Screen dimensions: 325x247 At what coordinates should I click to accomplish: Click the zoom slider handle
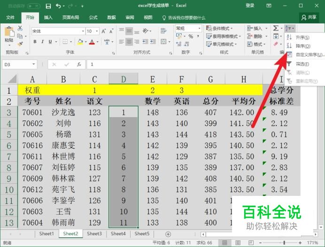(285, 243)
